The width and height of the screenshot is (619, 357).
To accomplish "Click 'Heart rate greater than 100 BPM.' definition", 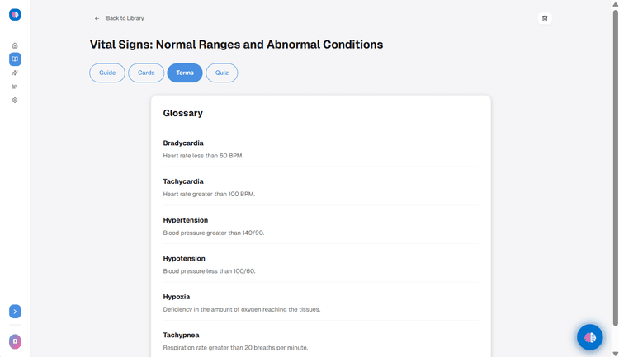I will [x=209, y=194].
